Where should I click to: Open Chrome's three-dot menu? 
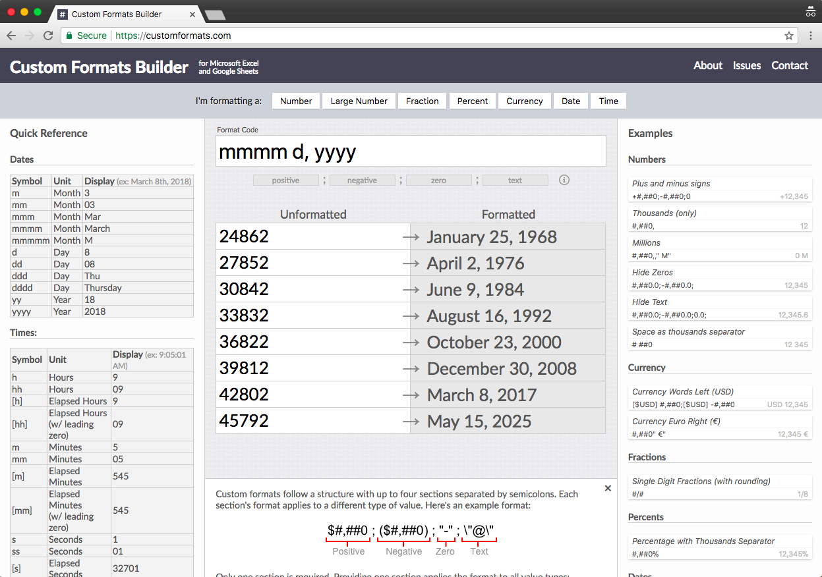tap(810, 36)
